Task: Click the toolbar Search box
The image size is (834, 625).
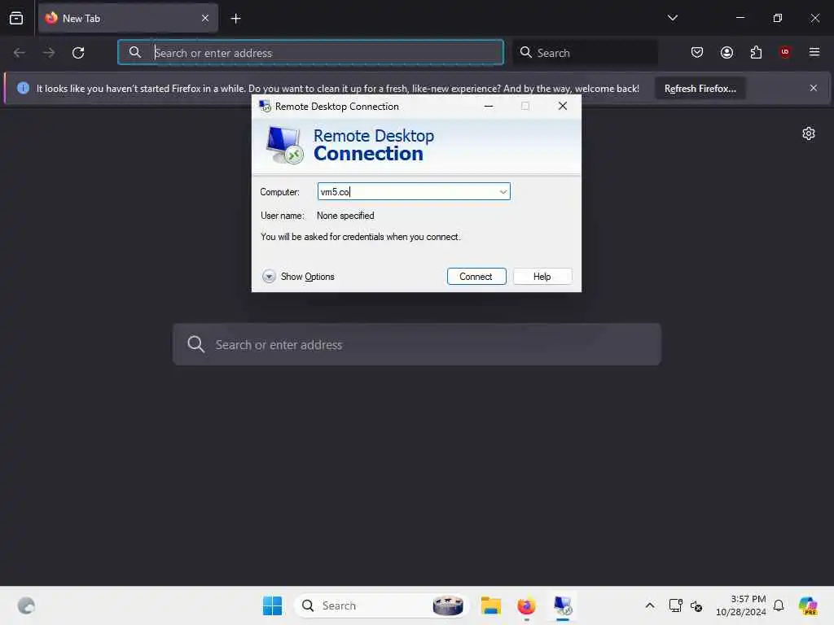Action: click(586, 53)
